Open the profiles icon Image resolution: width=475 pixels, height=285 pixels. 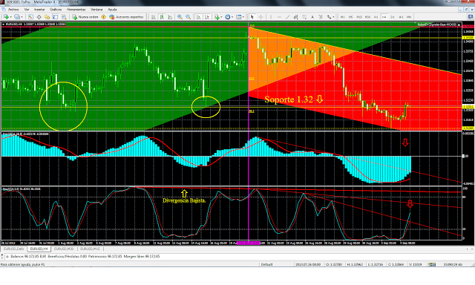click(17, 17)
